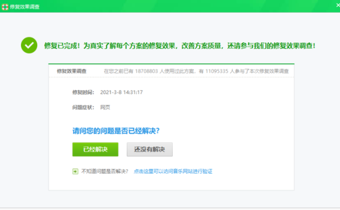Click the 问题症状 value 网页
Viewport: 340px width, 210px height.
coord(105,107)
